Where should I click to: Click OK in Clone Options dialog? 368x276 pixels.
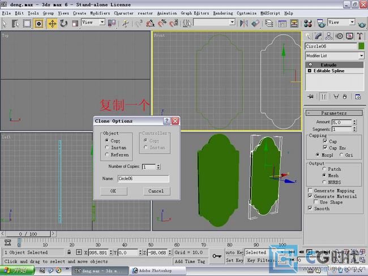click(x=113, y=191)
